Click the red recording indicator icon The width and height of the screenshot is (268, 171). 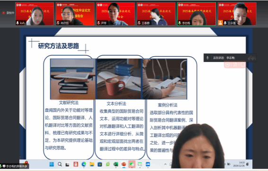click(3, 13)
